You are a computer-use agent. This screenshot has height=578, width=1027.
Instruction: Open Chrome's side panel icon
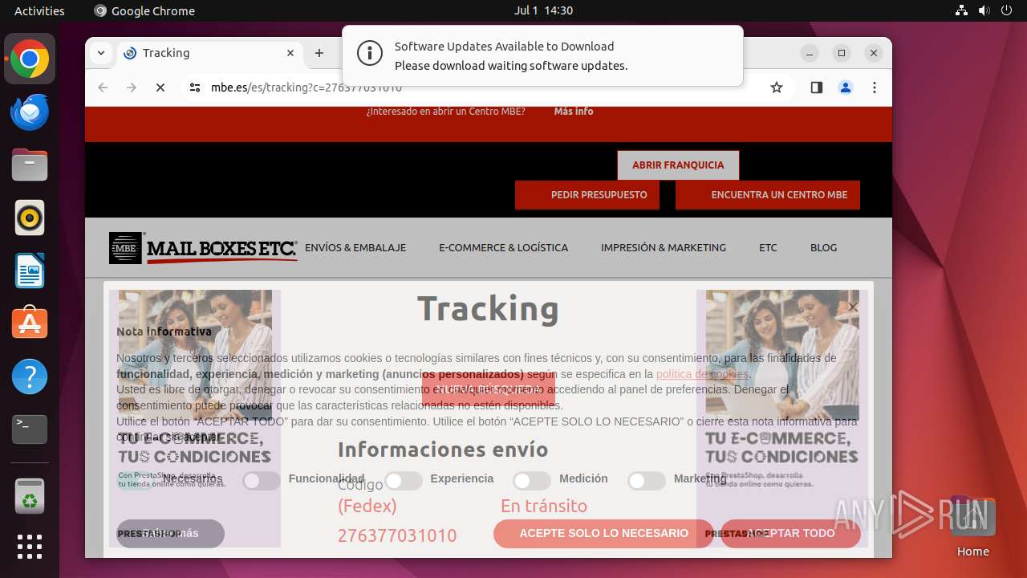click(x=817, y=88)
